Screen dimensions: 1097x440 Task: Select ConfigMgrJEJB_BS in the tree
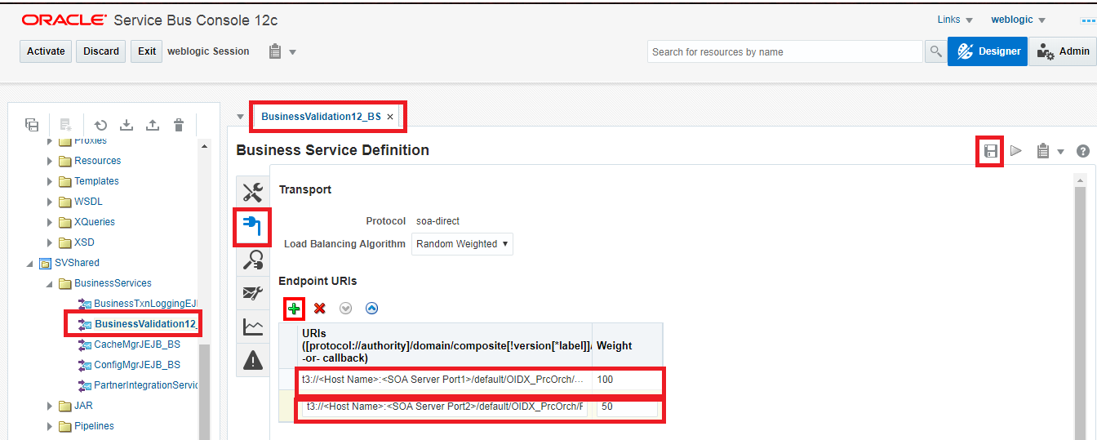coord(137,365)
